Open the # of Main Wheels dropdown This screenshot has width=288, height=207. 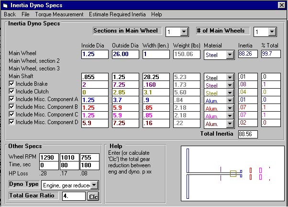pyautogui.click(x=272, y=32)
